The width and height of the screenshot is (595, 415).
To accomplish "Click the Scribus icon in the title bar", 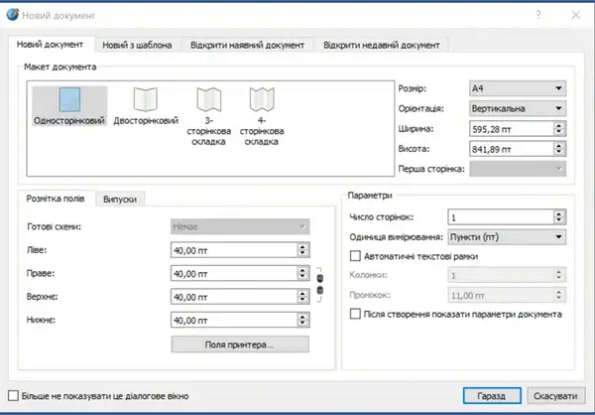I will [13, 15].
